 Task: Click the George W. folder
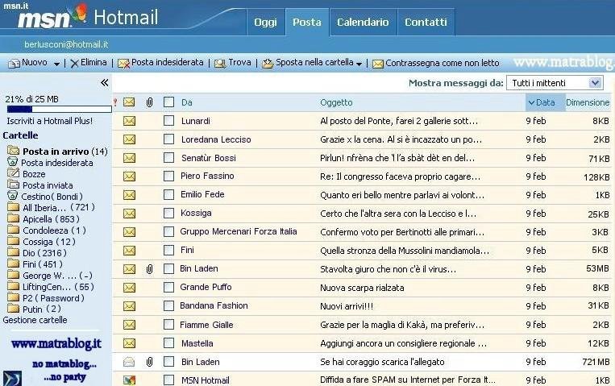pyautogui.click(x=57, y=276)
